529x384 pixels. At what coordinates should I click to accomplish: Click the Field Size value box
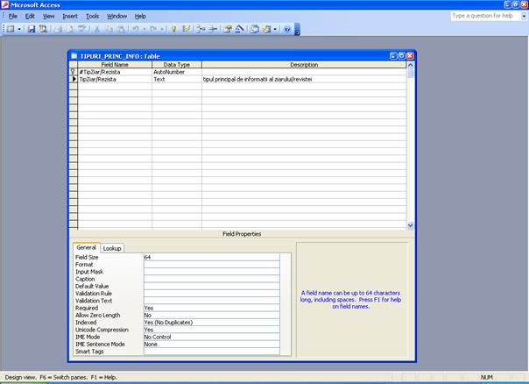click(210, 257)
